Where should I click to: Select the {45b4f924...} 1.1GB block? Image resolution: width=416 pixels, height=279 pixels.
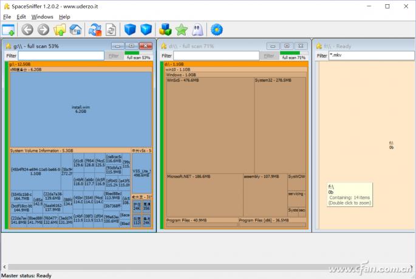click(x=36, y=171)
